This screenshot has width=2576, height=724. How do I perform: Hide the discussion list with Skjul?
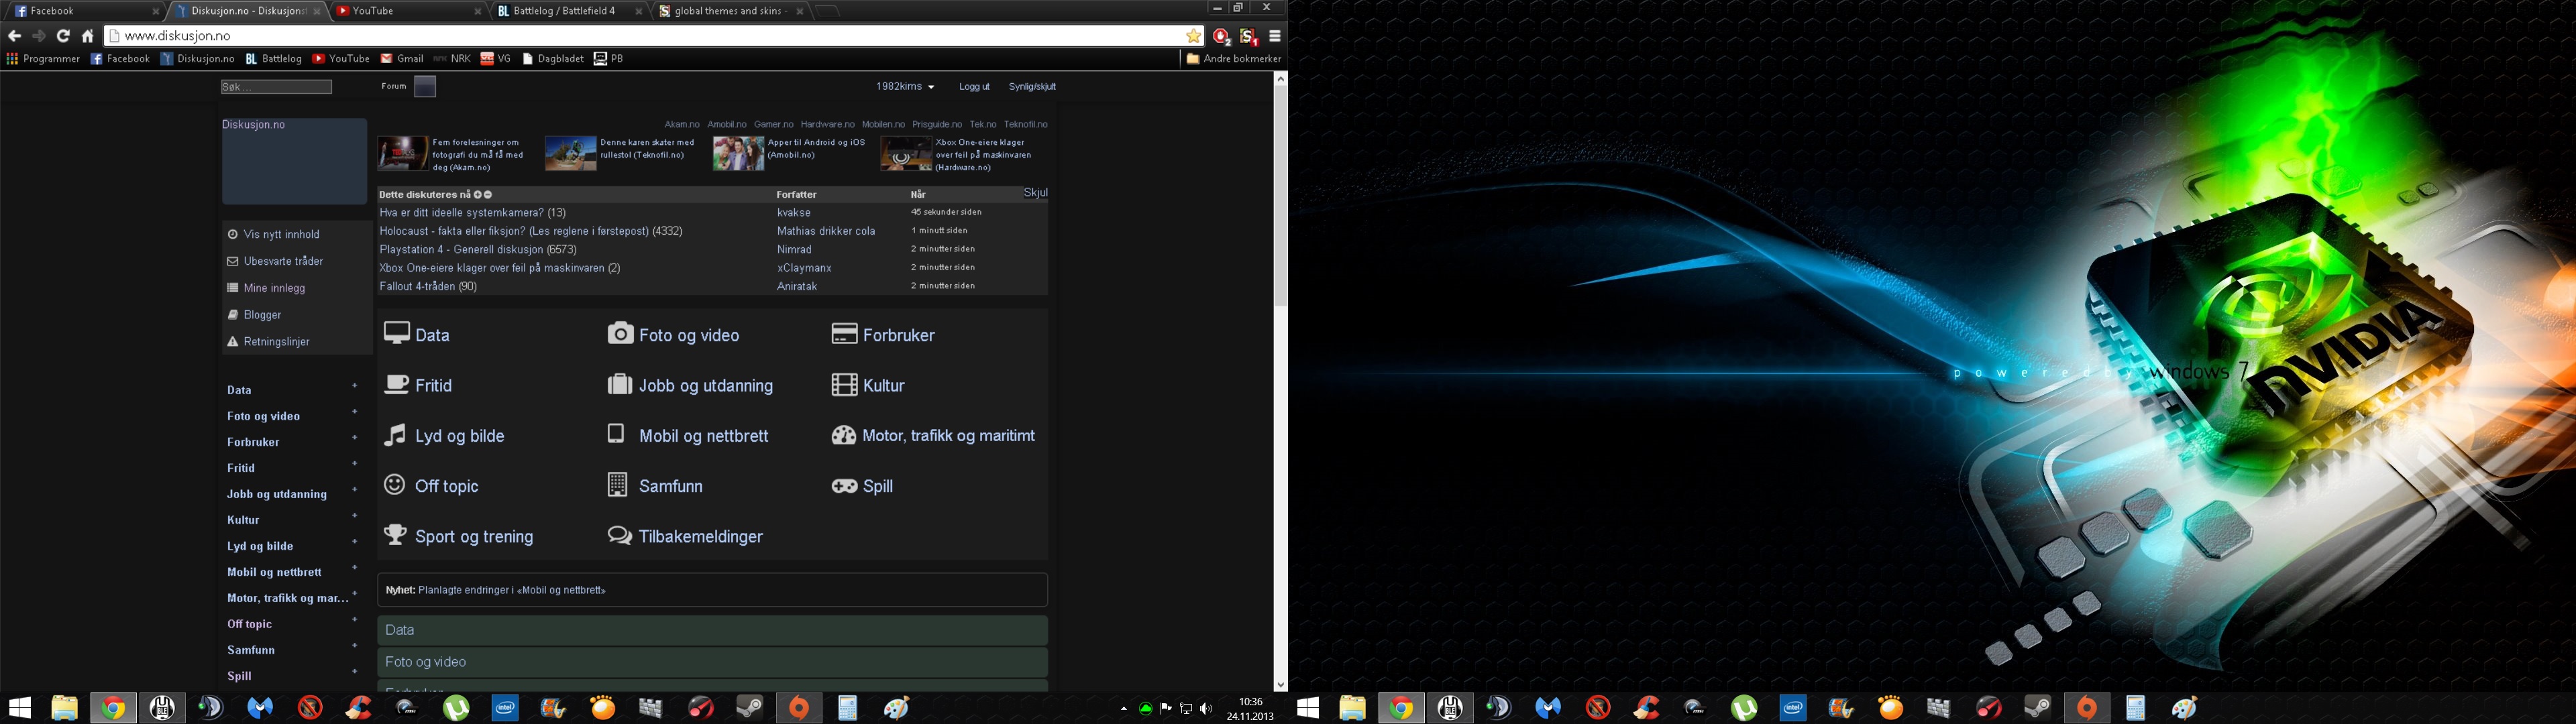[1035, 192]
